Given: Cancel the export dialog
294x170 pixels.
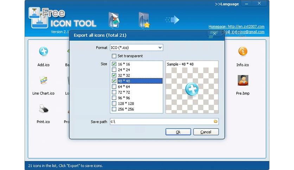Looking at the screenshot, I should tap(206, 132).
